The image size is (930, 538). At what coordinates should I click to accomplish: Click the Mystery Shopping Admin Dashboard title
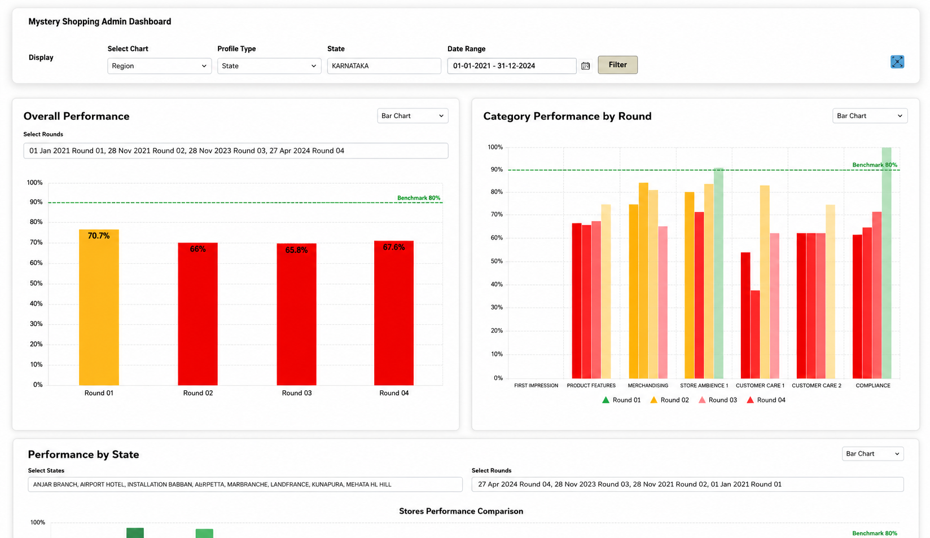tap(100, 21)
